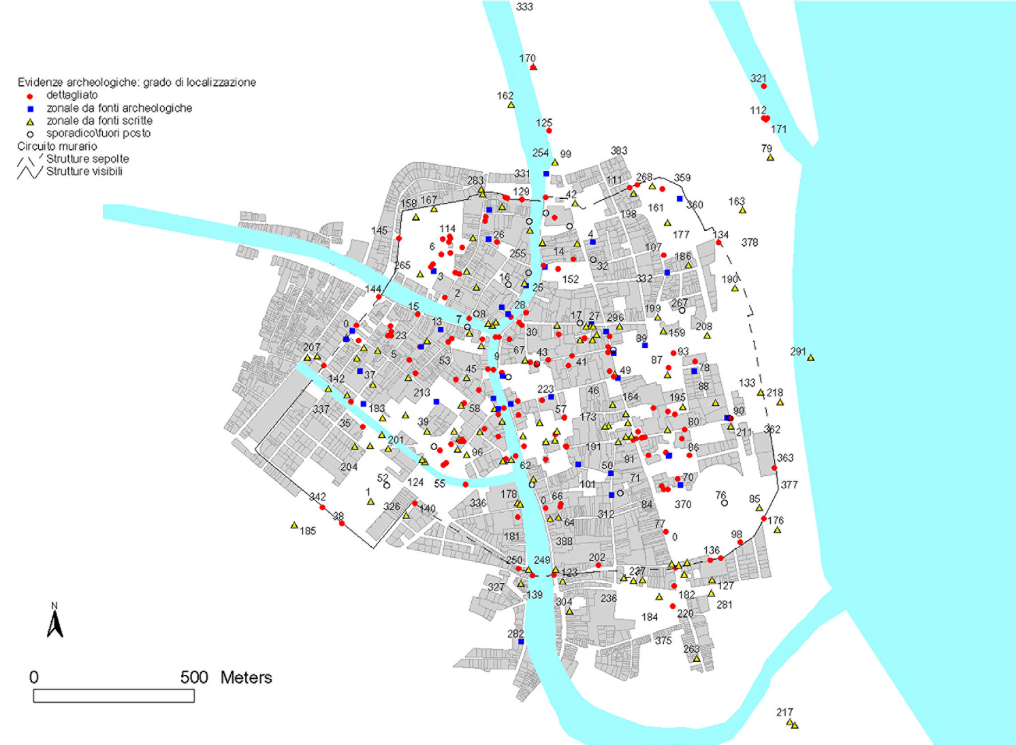Click the yellow triangle marker below label 263
This screenshot has width=1016, height=745.
click(x=696, y=658)
